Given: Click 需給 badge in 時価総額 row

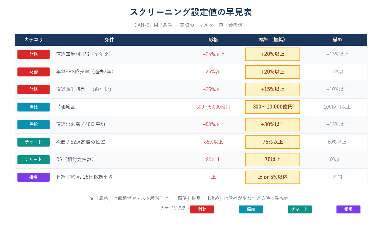Looking at the screenshot, I should point(33,107).
